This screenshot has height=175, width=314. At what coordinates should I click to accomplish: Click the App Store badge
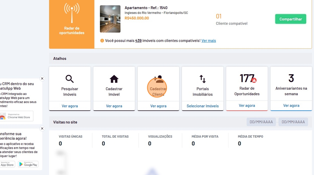(x=7, y=164)
